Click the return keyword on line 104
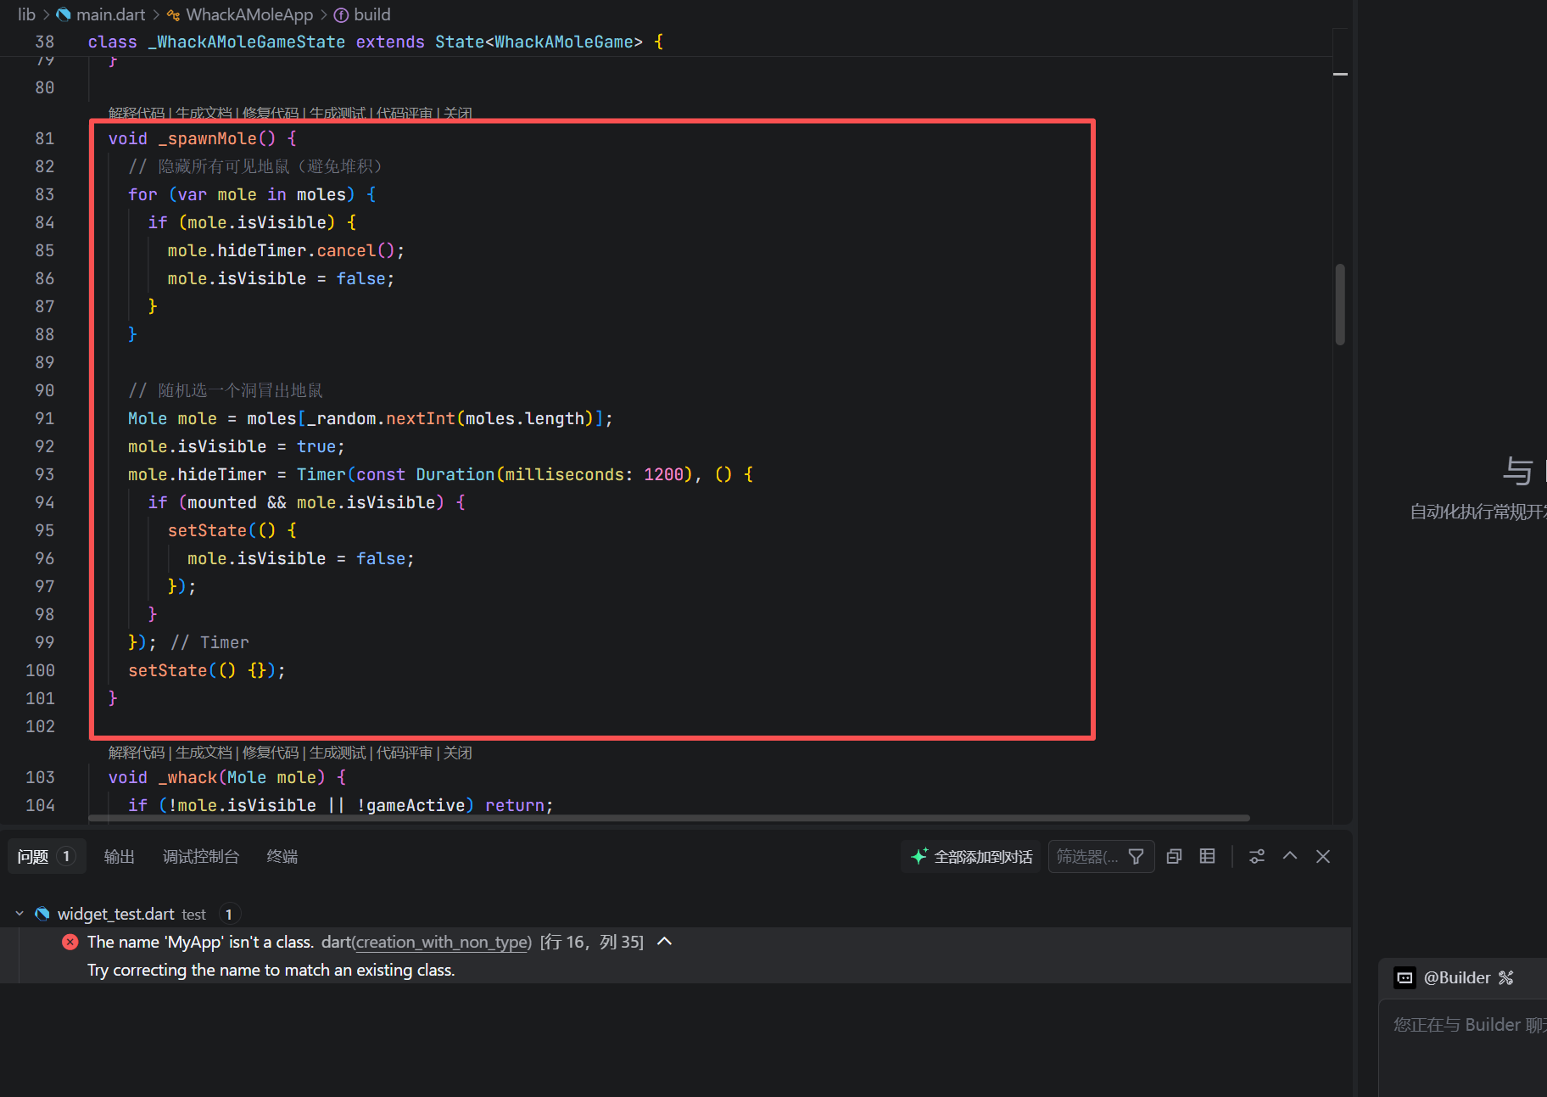This screenshot has height=1097, width=1547. [x=515, y=805]
